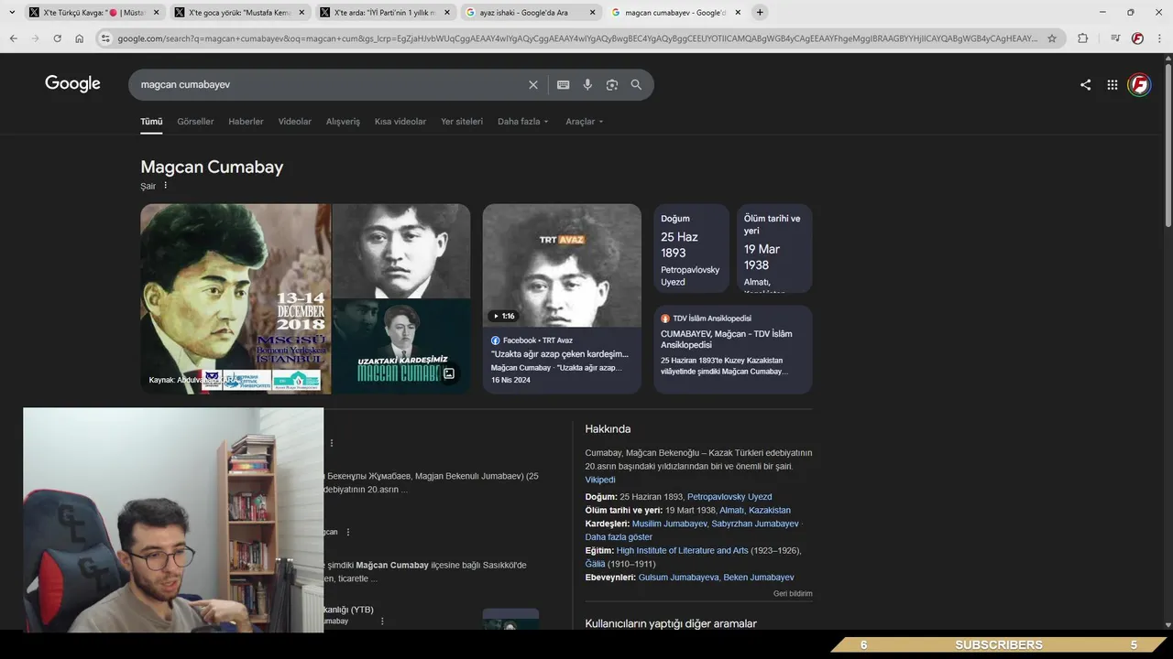Screen dimensions: 1173x659
Task: Open the Ğäliä education link
Action: [x=595, y=564]
